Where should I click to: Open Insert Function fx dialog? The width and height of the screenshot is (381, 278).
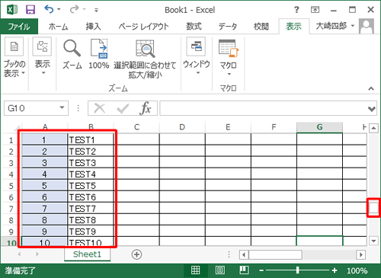(145, 108)
